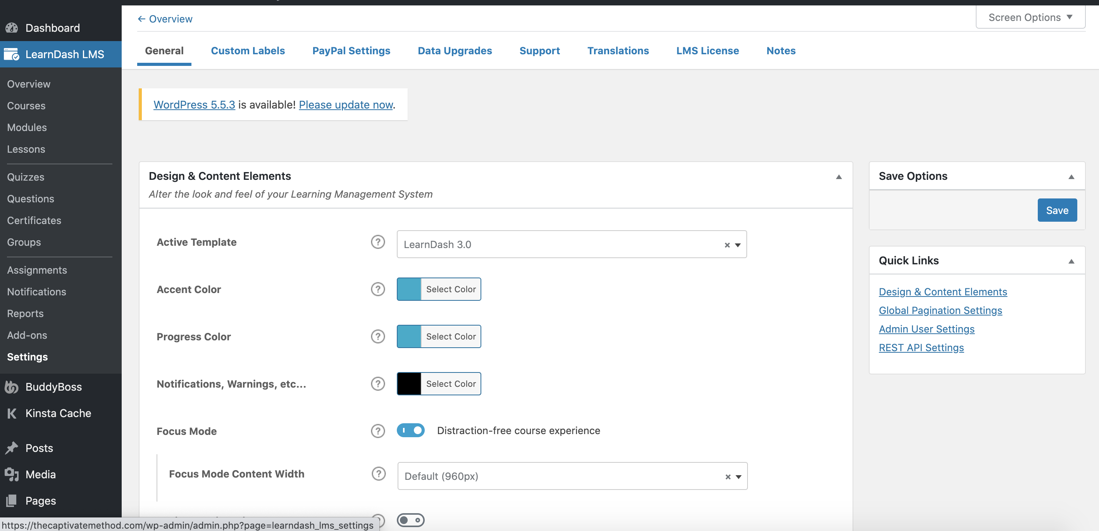Image resolution: width=1099 pixels, height=531 pixels.
Task: Click the Accent Color blue swatch
Action: coord(409,289)
